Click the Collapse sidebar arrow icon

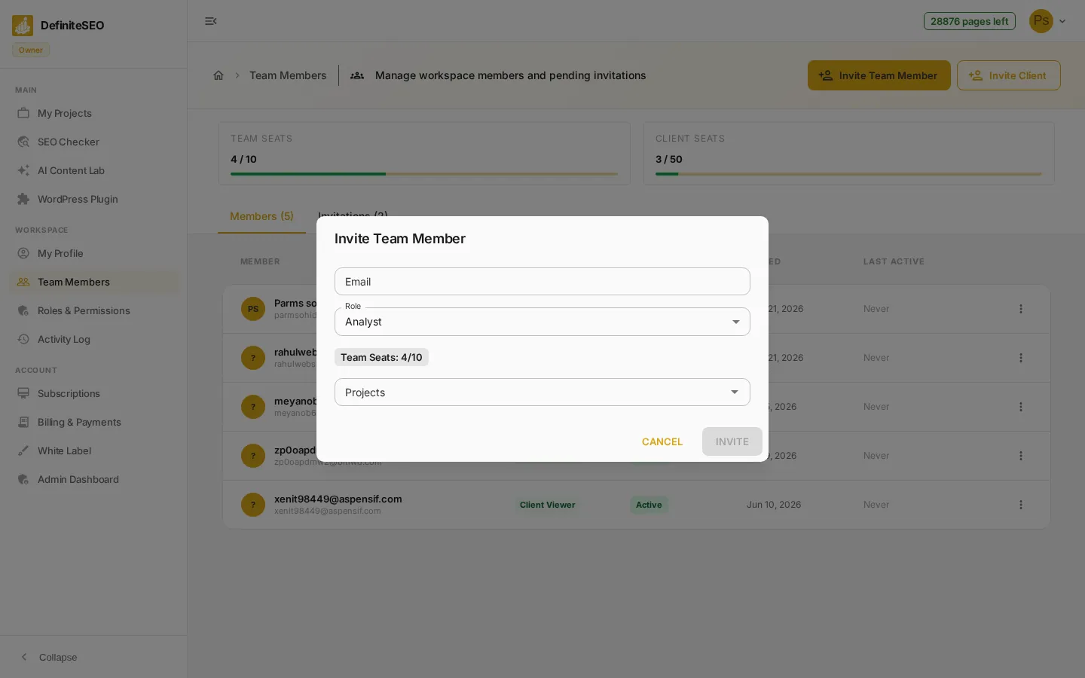point(24,657)
